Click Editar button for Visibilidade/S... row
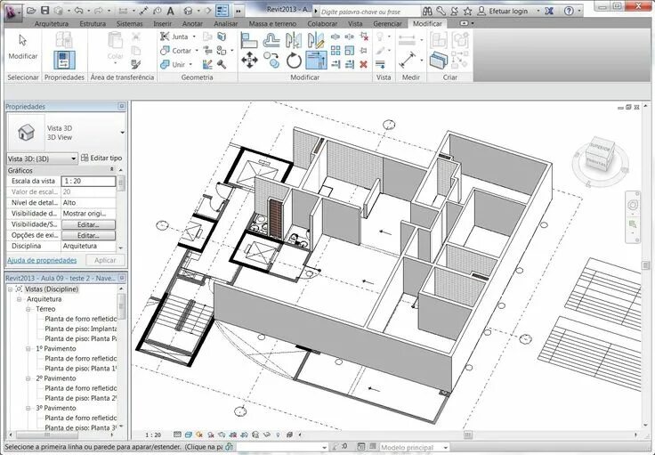 [89, 224]
